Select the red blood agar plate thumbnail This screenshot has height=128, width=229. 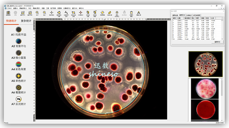[x=205, y=110]
